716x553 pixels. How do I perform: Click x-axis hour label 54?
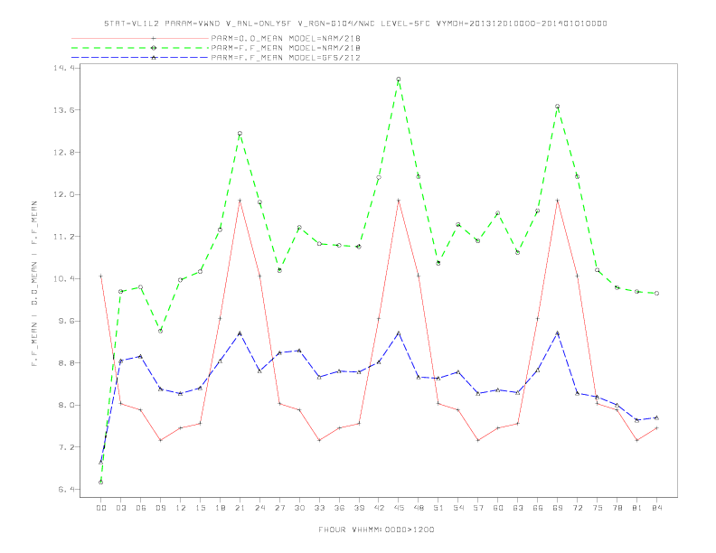458,508
